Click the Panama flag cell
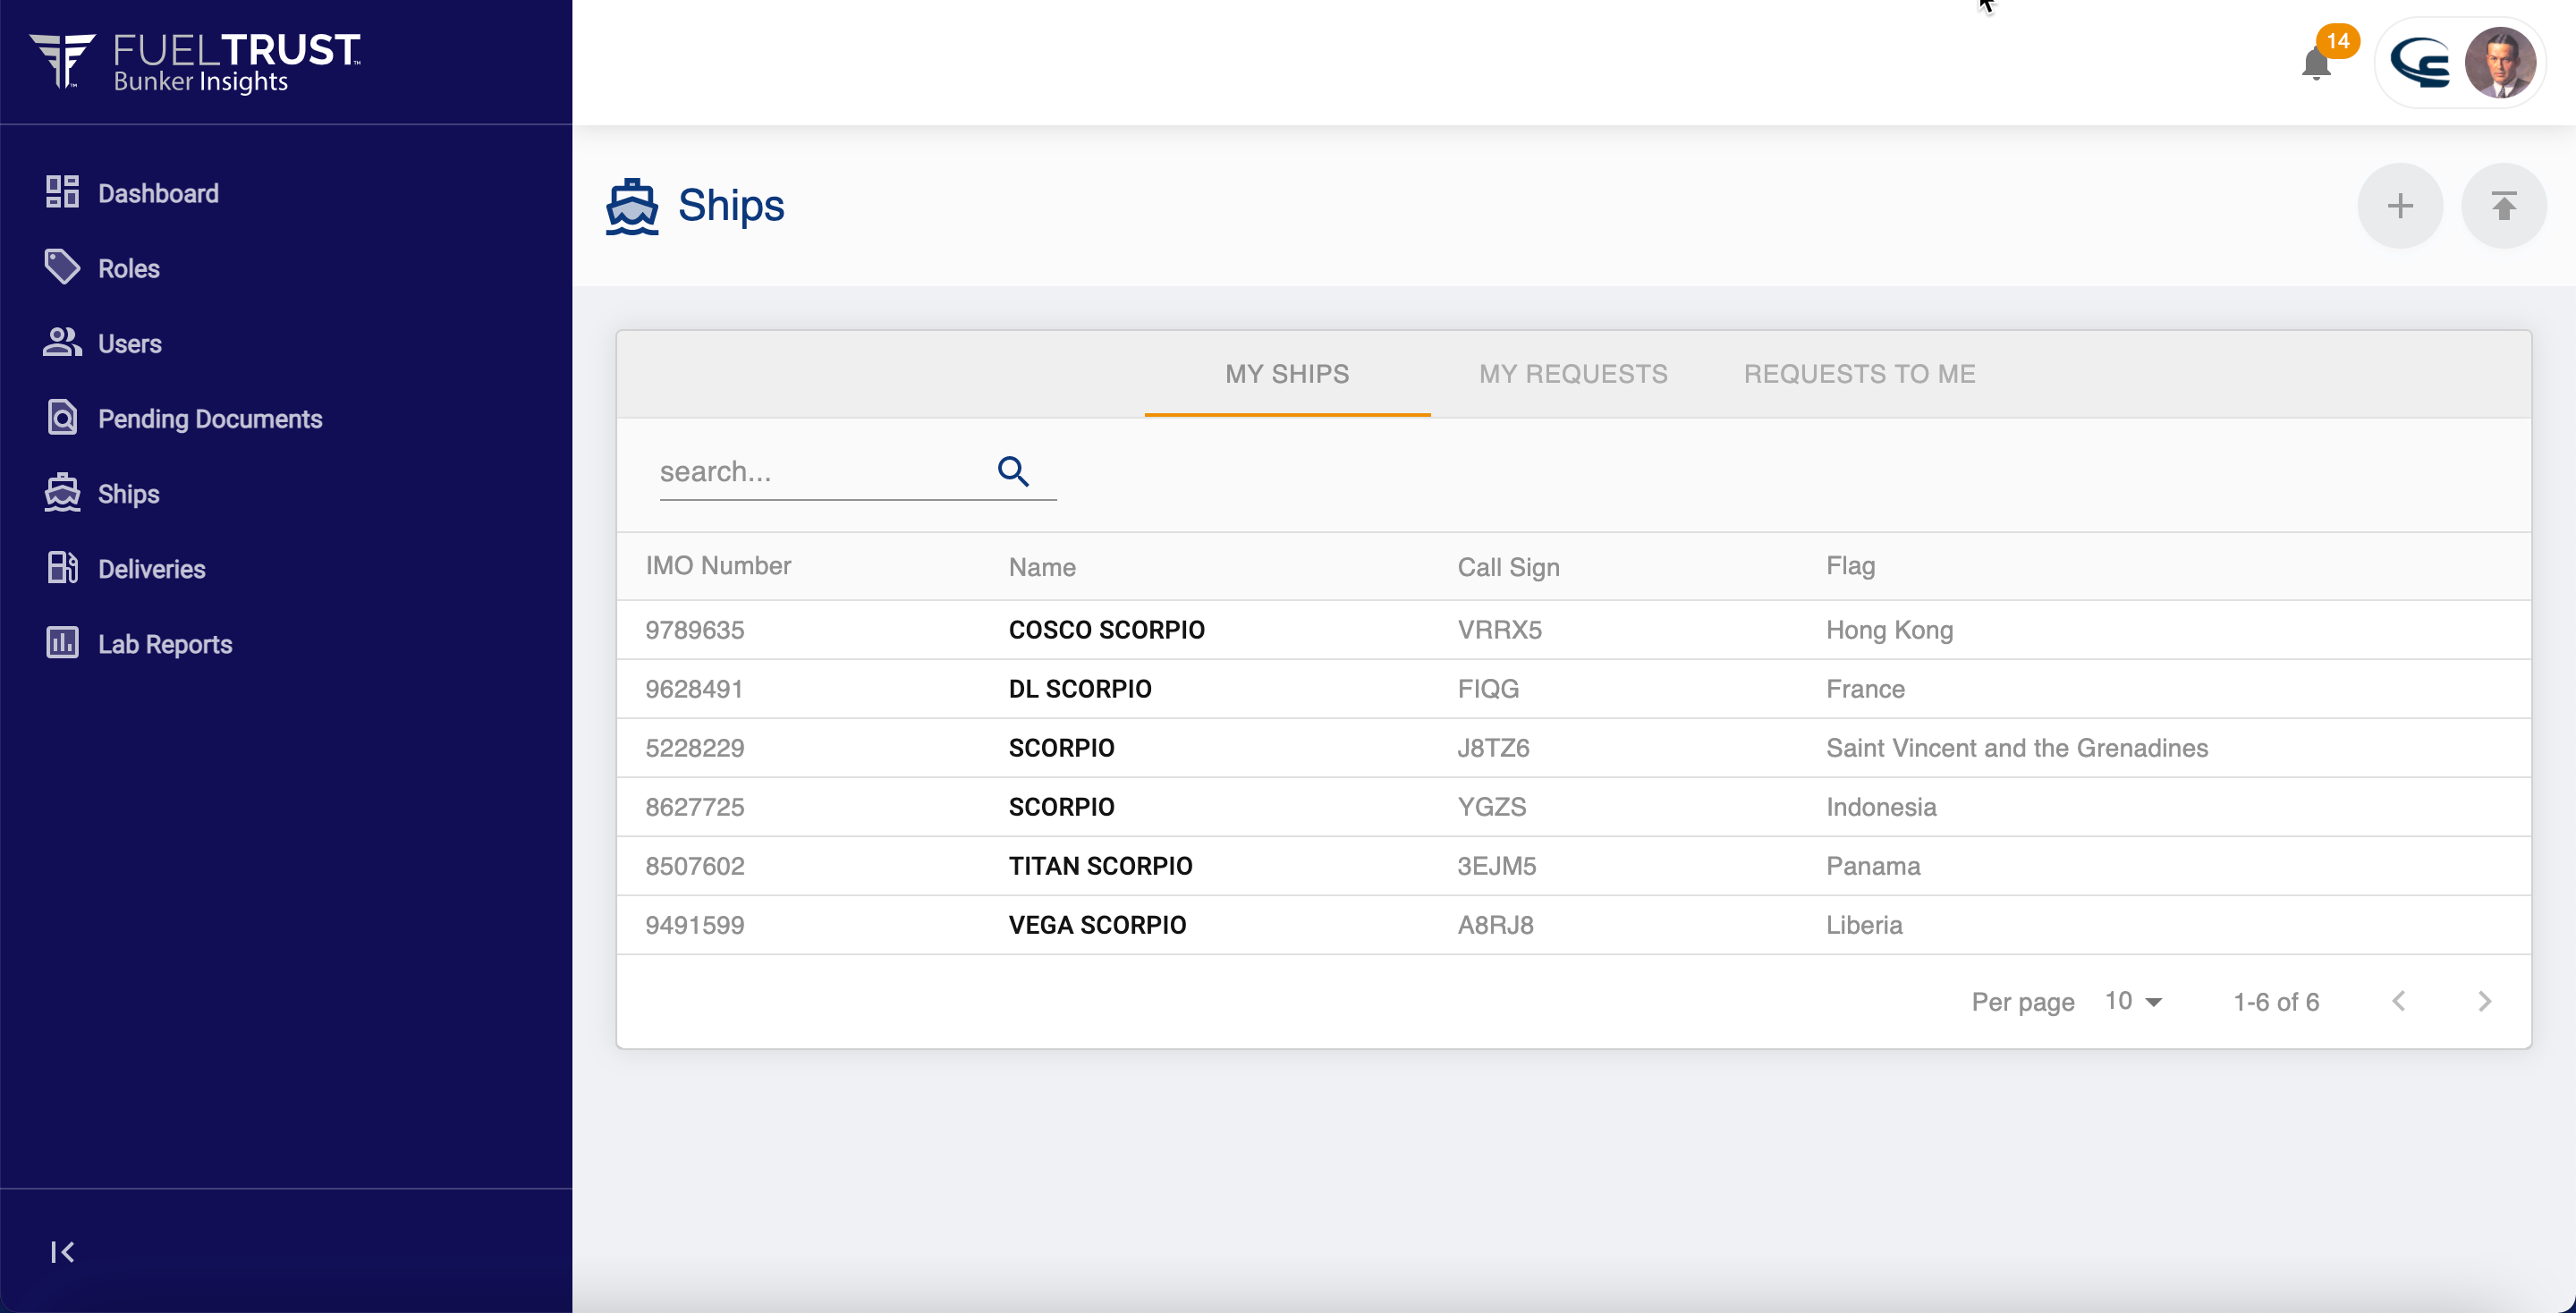Screen dimensions: 2576x1313 [x=1873, y=866]
